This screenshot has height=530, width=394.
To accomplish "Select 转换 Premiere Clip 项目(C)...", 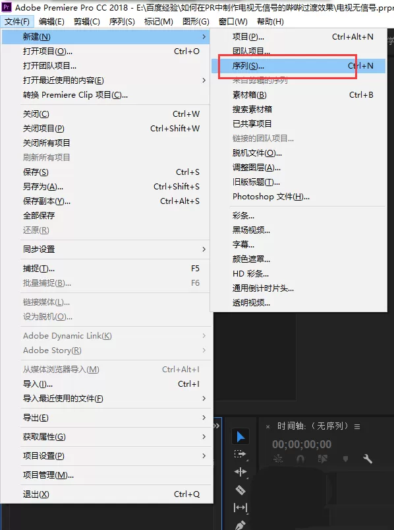I will [106, 94].
